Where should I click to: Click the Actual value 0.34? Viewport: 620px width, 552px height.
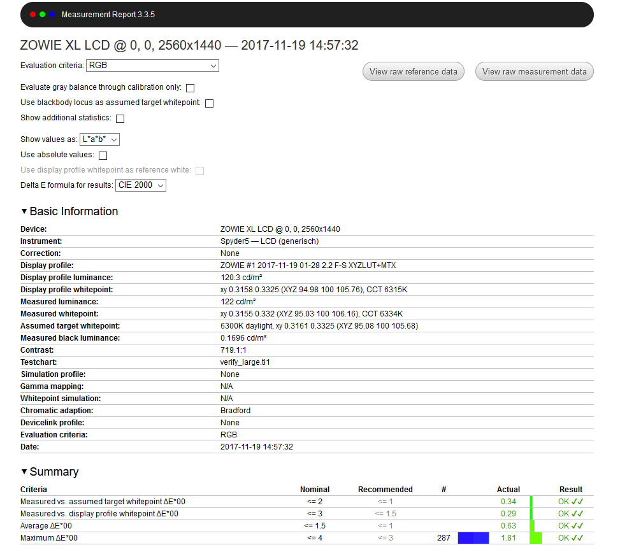click(x=508, y=502)
